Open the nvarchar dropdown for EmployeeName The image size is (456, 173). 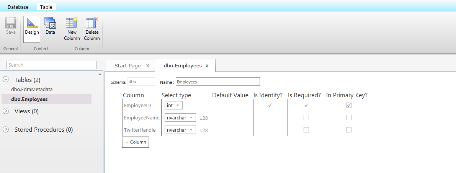[180, 118]
